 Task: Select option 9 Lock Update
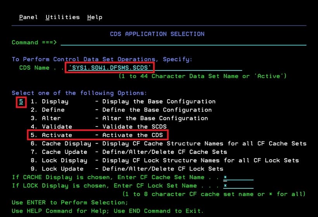pyautogui.click(x=57, y=169)
